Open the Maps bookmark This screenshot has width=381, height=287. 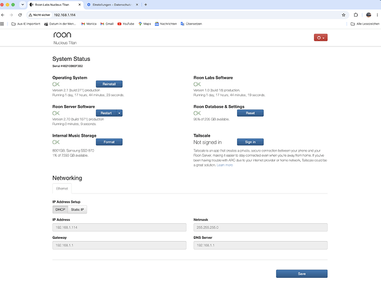pyautogui.click(x=145, y=24)
